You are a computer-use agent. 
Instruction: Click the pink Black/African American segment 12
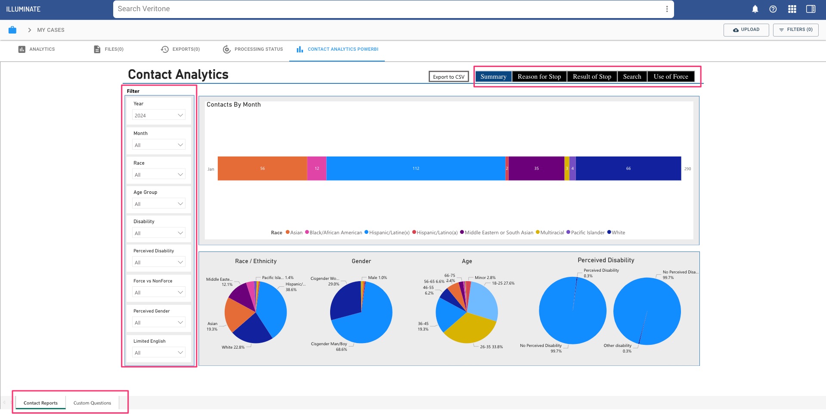tap(317, 169)
